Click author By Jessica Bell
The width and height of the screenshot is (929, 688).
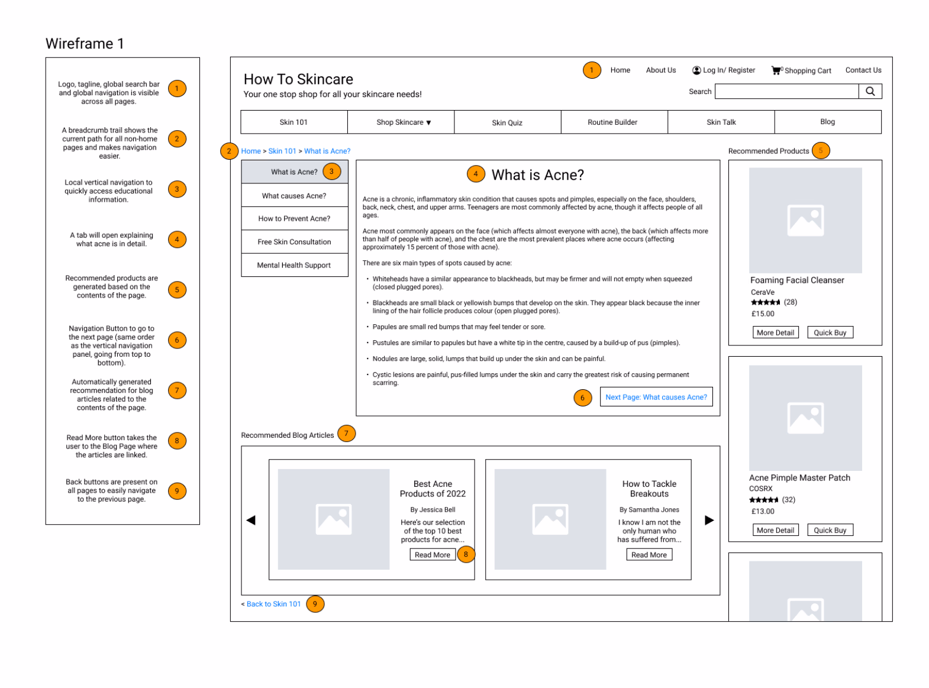[433, 510]
